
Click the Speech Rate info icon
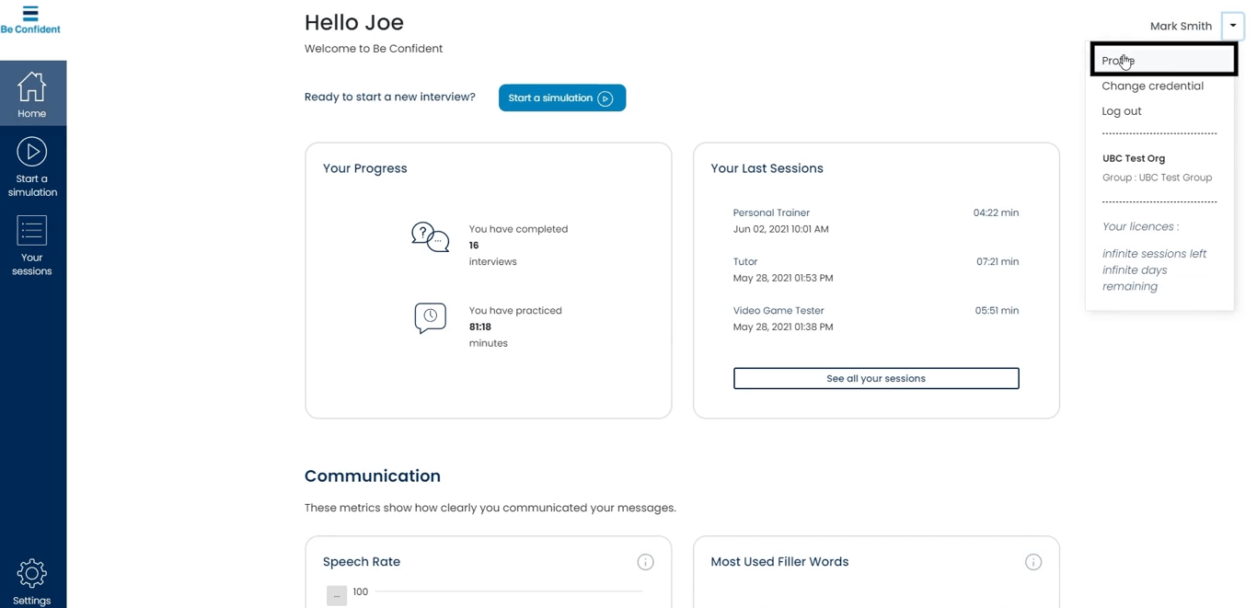pyautogui.click(x=645, y=562)
